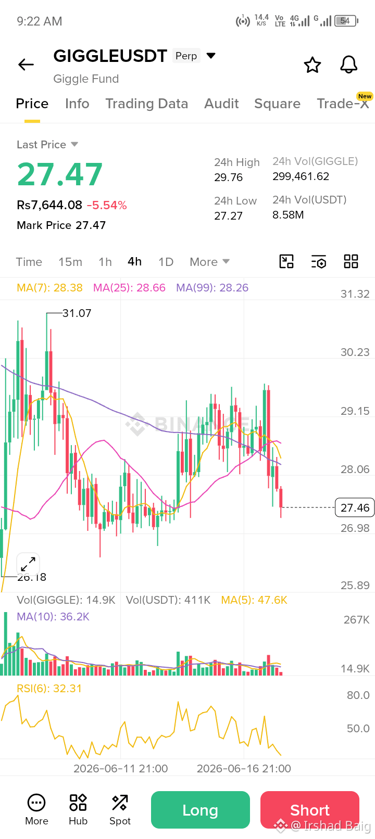Add GIGGLEUSDT to favorites with star
Image resolution: width=375 pixels, height=839 pixels.
(312, 65)
